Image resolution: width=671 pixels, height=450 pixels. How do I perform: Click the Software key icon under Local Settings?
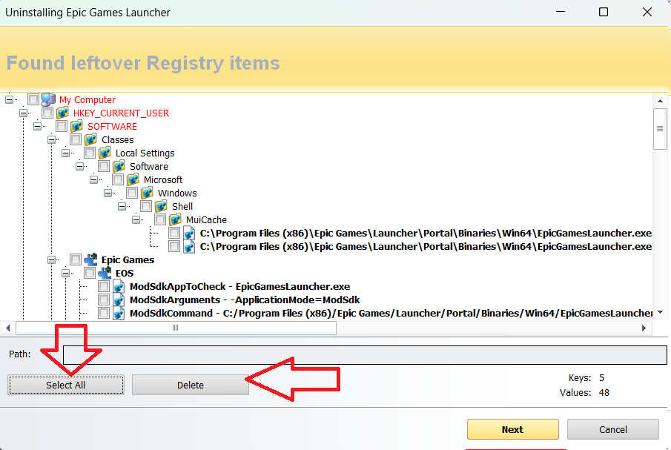click(119, 166)
